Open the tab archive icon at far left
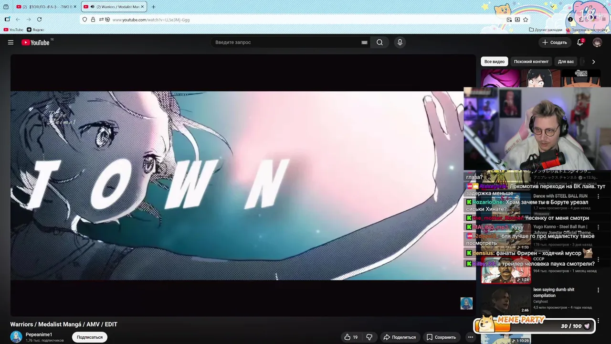 point(6,7)
